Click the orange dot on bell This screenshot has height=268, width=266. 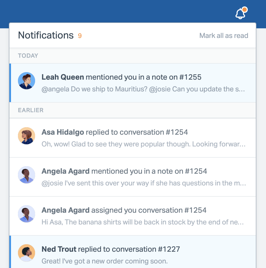tap(244, 10)
